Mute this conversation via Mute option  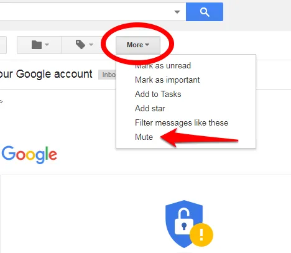[x=144, y=137]
